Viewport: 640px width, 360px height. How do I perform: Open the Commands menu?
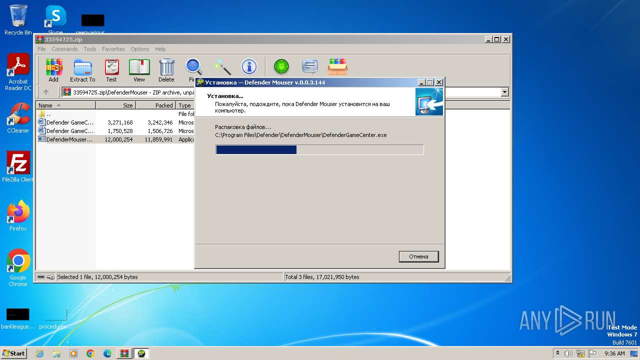point(64,49)
